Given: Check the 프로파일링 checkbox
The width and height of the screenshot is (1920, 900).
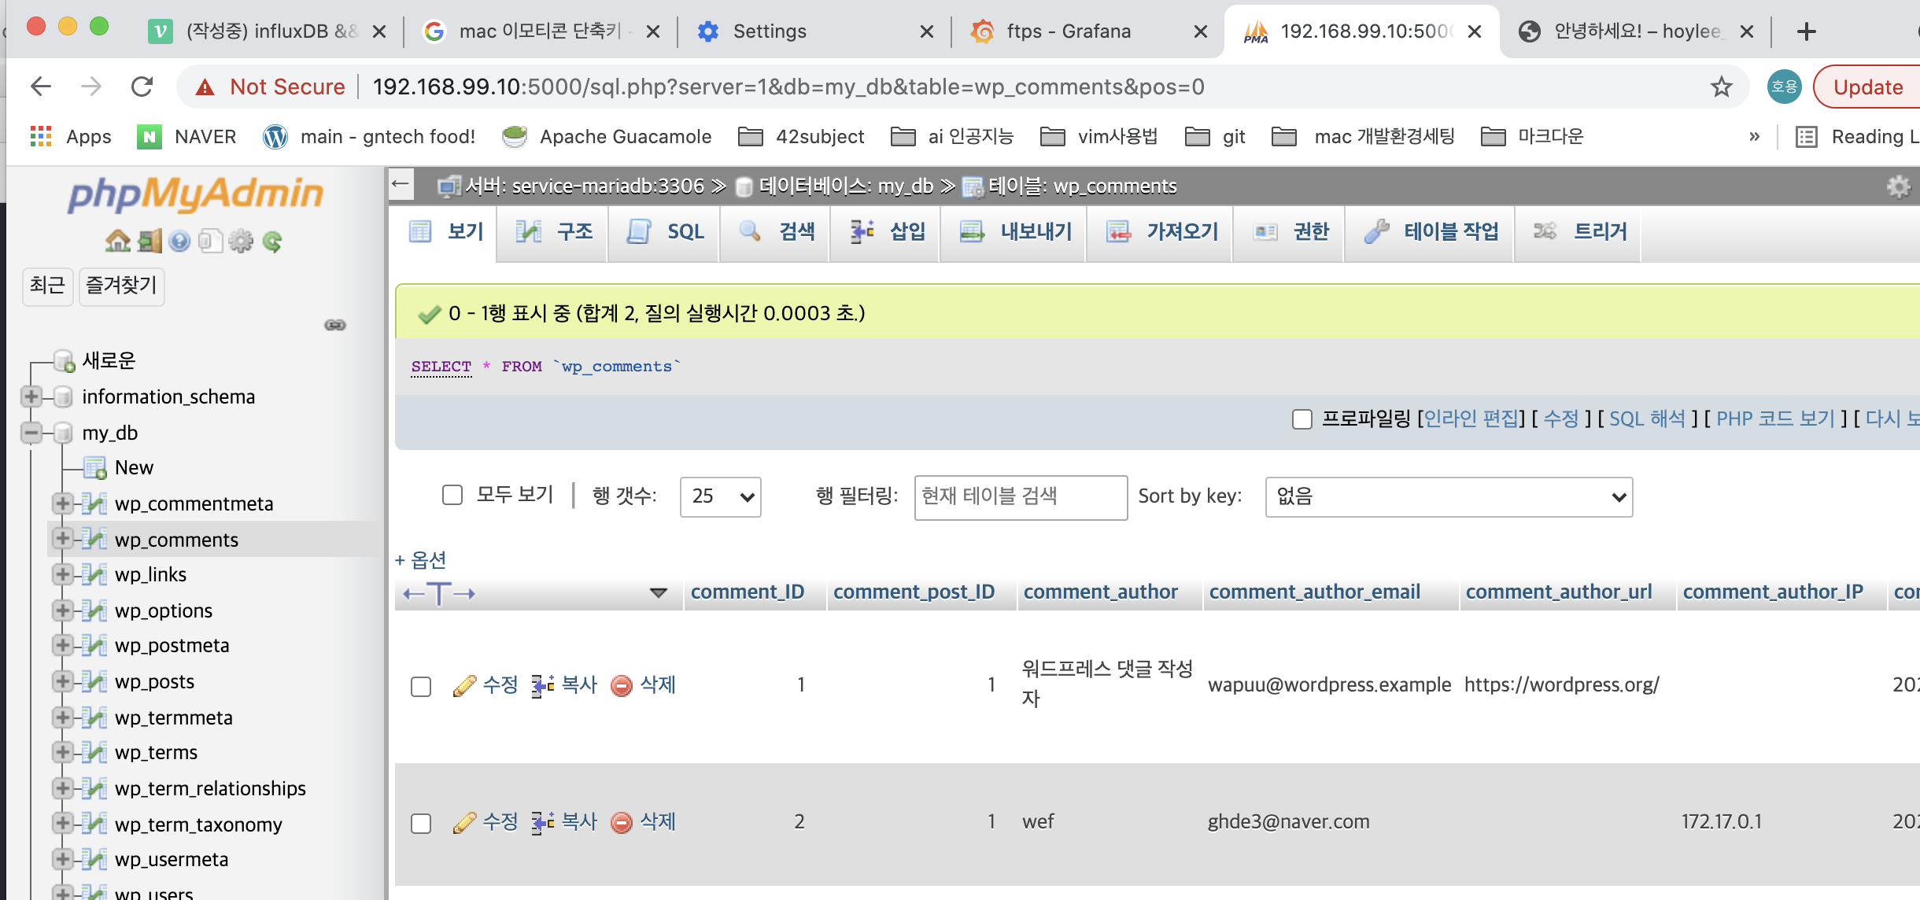Looking at the screenshot, I should click(1302, 419).
